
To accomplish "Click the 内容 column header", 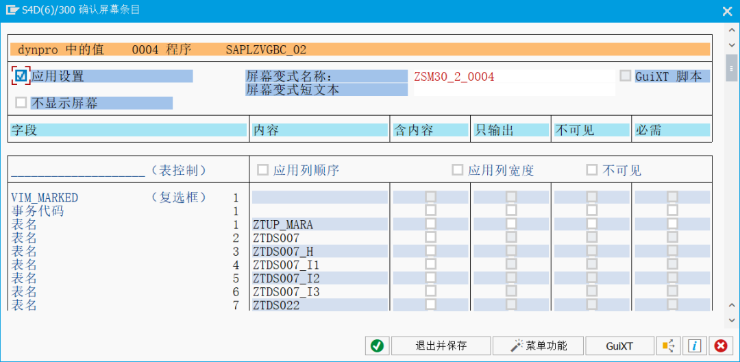I will 320,130.
